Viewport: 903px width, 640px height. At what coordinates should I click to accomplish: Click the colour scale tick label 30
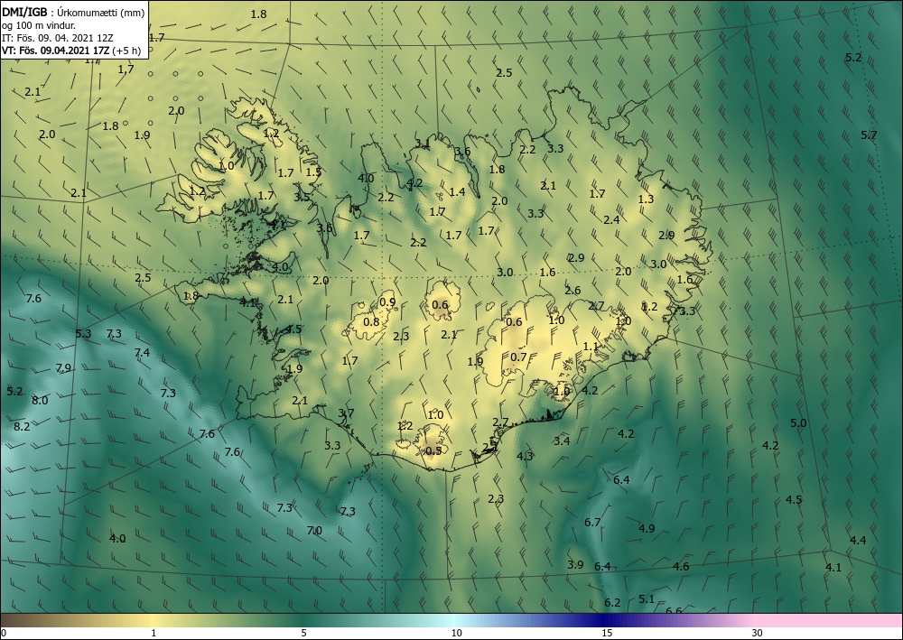758,634
